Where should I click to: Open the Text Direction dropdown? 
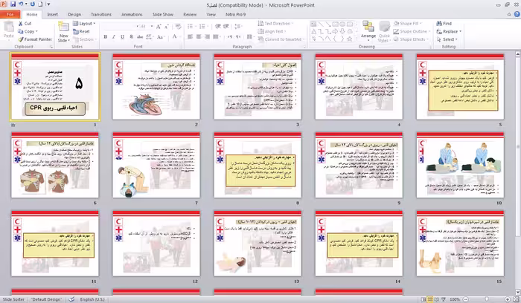tap(276, 24)
